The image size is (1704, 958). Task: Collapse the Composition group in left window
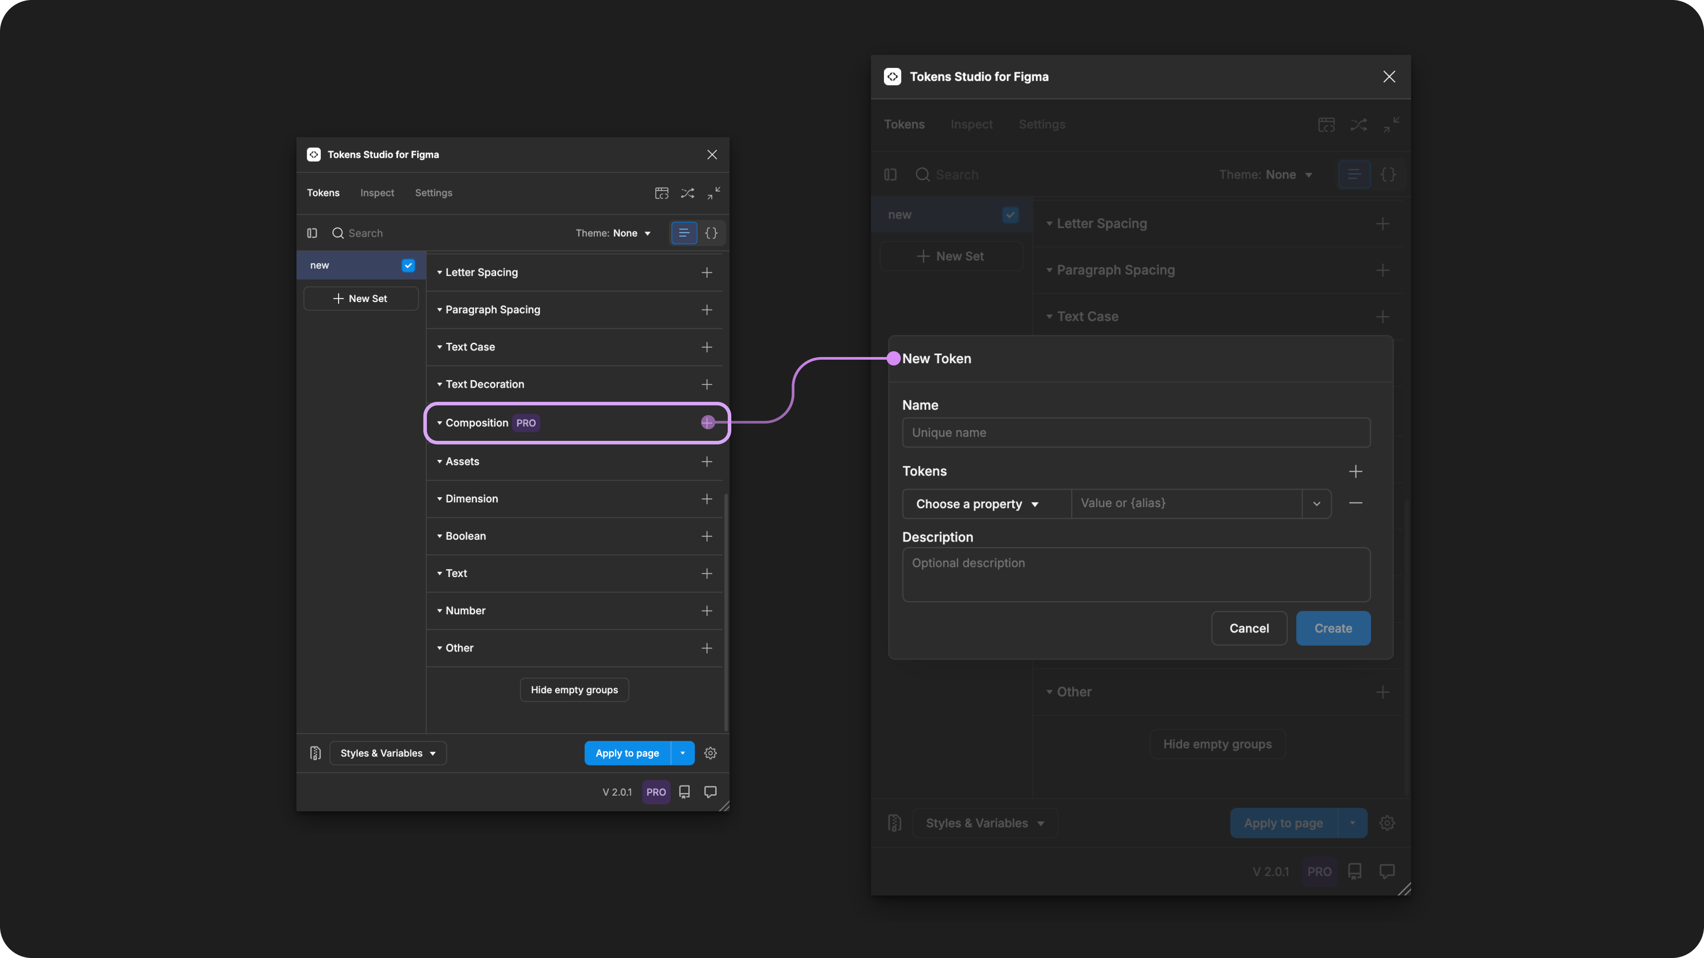click(439, 423)
